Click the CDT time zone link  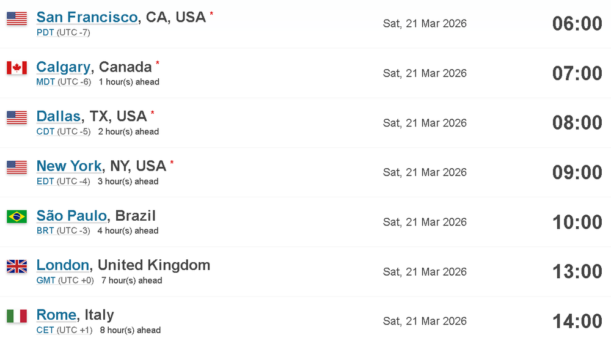[45, 131]
